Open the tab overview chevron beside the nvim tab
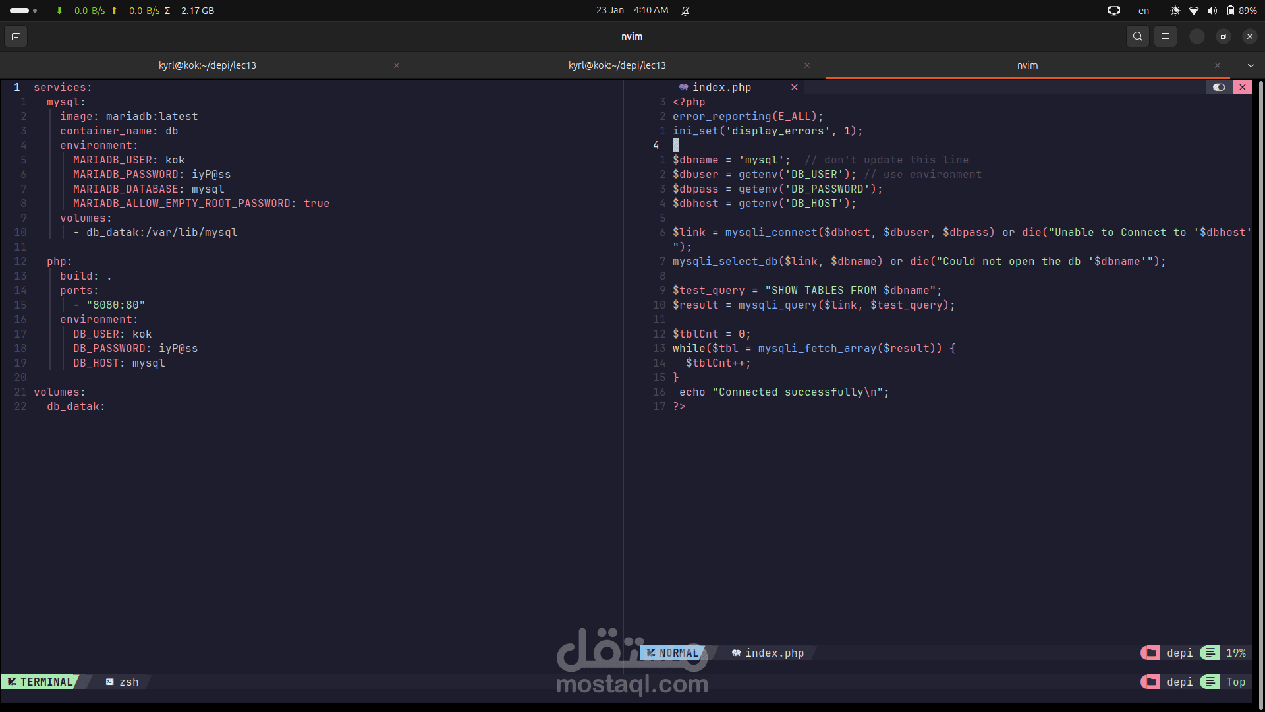Viewport: 1265px width, 712px height. click(1251, 65)
